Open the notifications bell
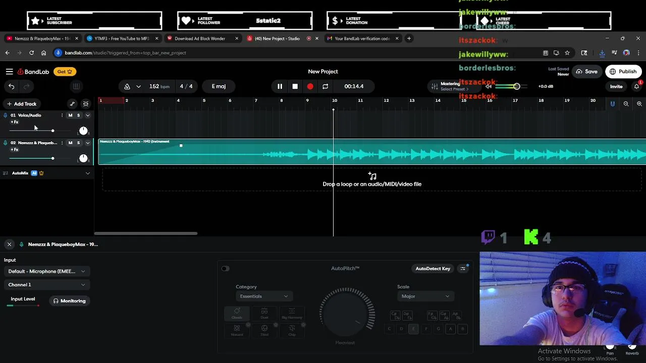This screenshot has width=646, height=363. pos(636,86)
